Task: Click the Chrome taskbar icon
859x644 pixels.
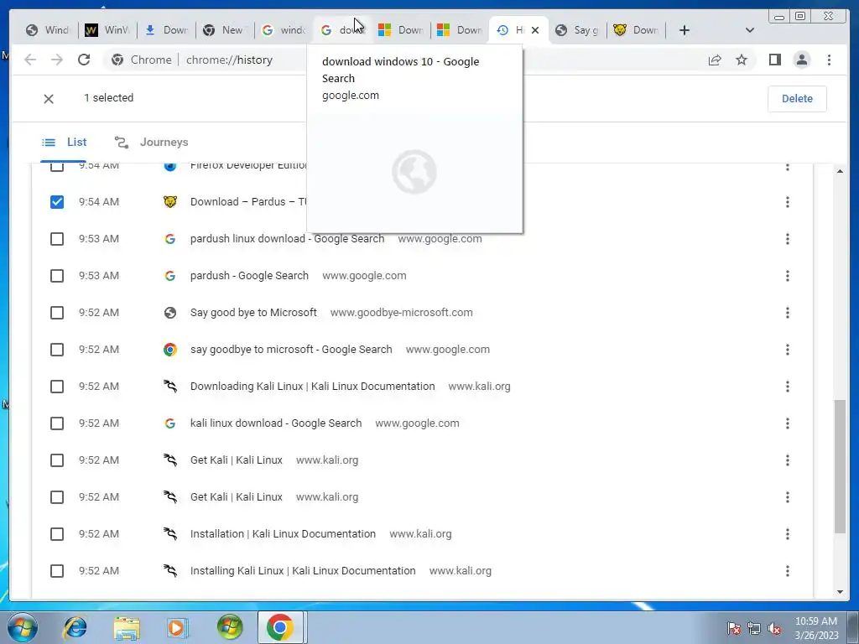Action: 280,627
